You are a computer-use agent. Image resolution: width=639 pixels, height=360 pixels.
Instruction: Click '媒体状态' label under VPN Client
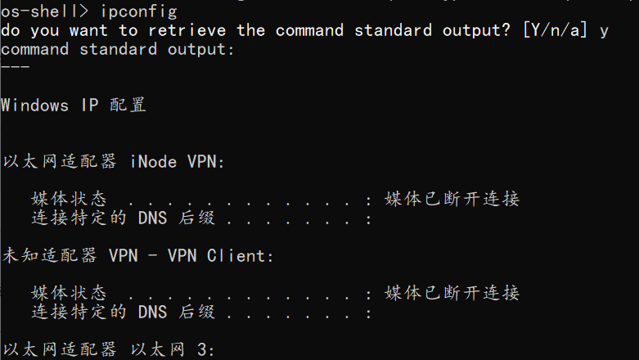point(69,293)
